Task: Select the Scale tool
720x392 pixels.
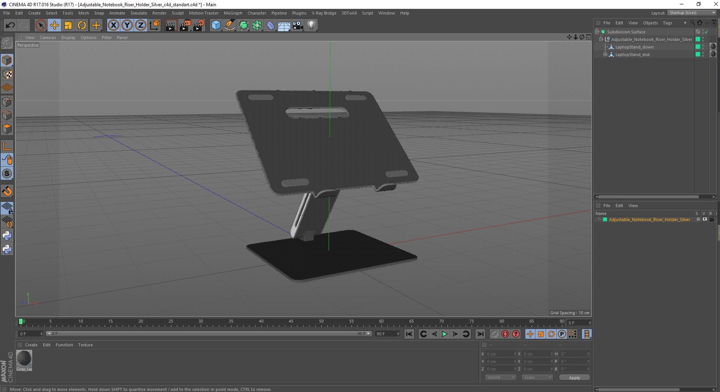Action: click(x=68, y=25)
